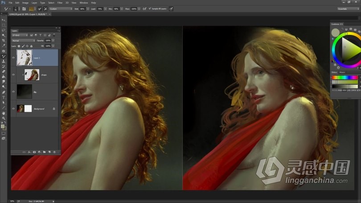Add a layer mask icon
Viewport: 361px width, 203px height.
click(34, 152)
